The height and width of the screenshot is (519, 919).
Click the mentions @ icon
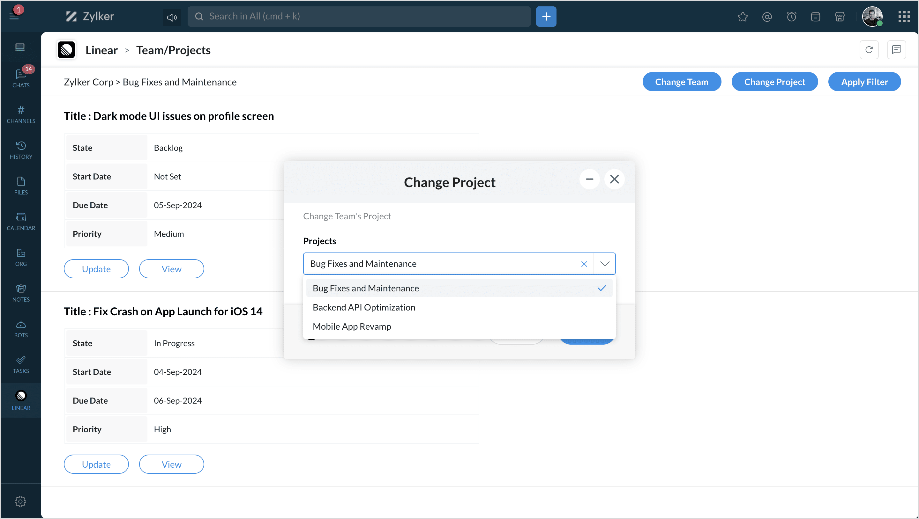tap(767, 17)
